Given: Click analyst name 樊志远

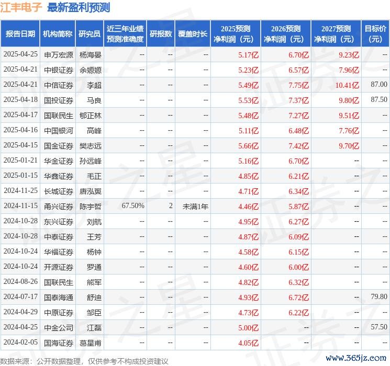Looking at the screenshot, I should 91,146.
